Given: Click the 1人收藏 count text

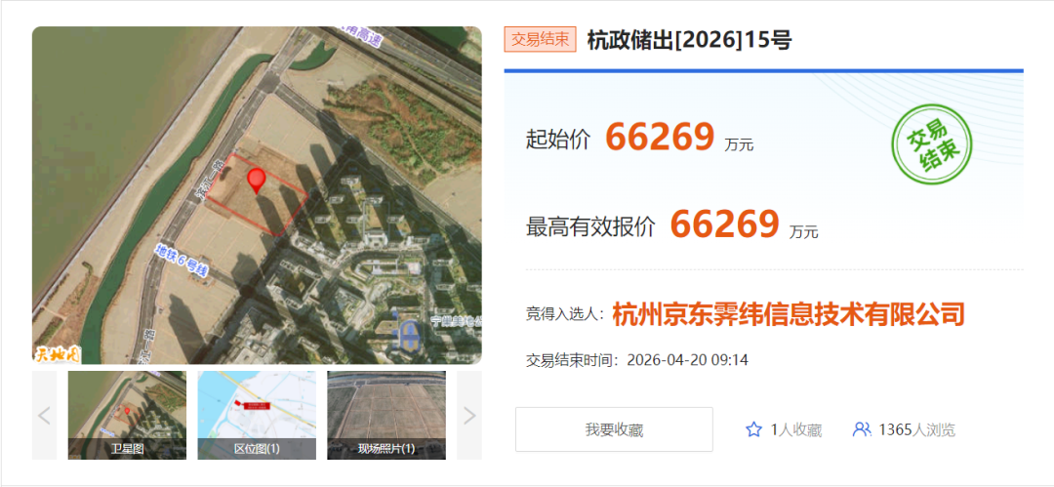Looking at the screenshot, I should (796, 429).
